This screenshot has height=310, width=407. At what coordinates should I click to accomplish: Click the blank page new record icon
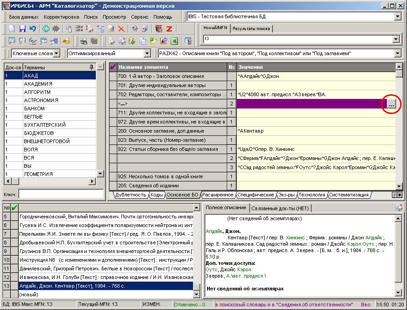12,29
